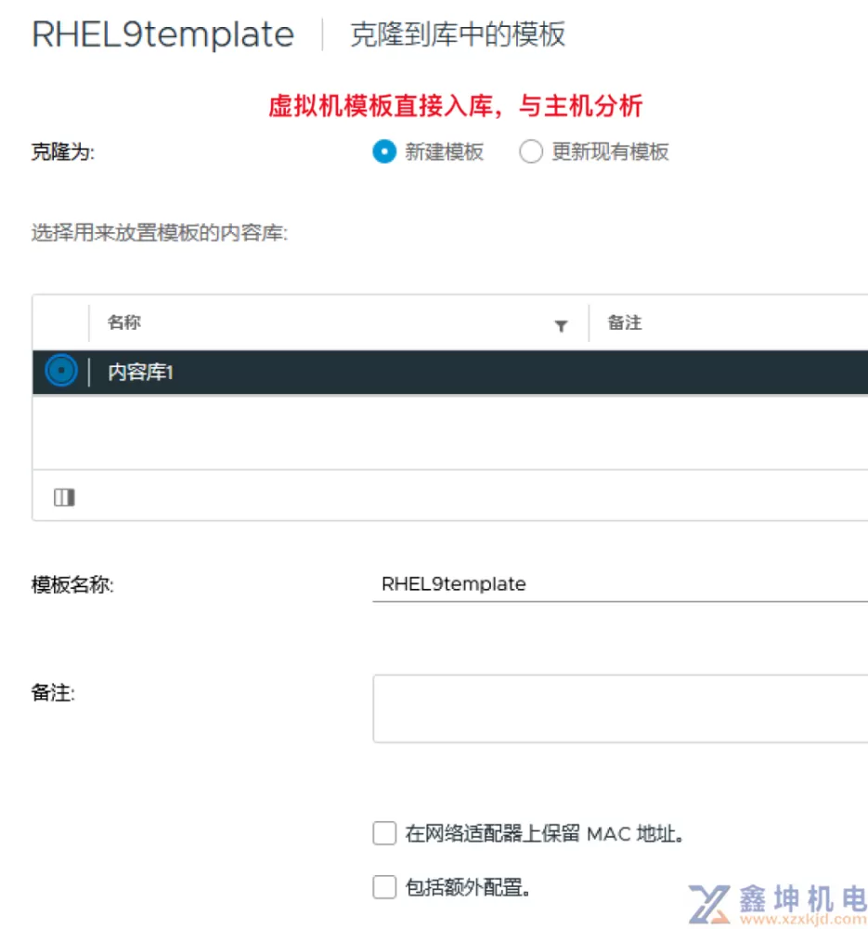
Task: Click the 选择用来放置模板的内容库 label
Action: tap(160, 232)
